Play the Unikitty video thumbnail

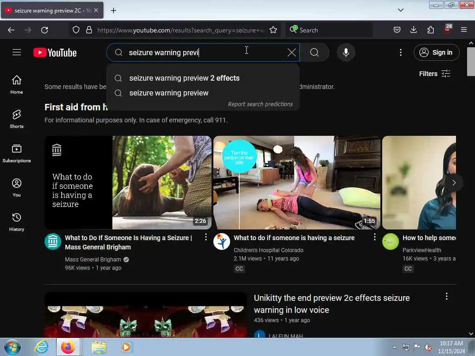(146, 315)
